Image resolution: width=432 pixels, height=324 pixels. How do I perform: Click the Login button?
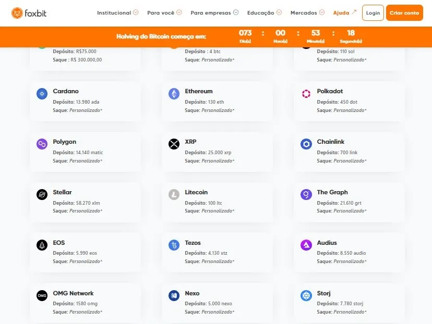373,13
